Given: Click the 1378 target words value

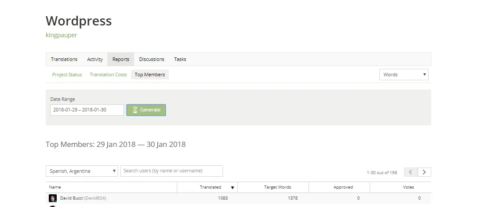Looking at the screenshot, I should point(293,198).
